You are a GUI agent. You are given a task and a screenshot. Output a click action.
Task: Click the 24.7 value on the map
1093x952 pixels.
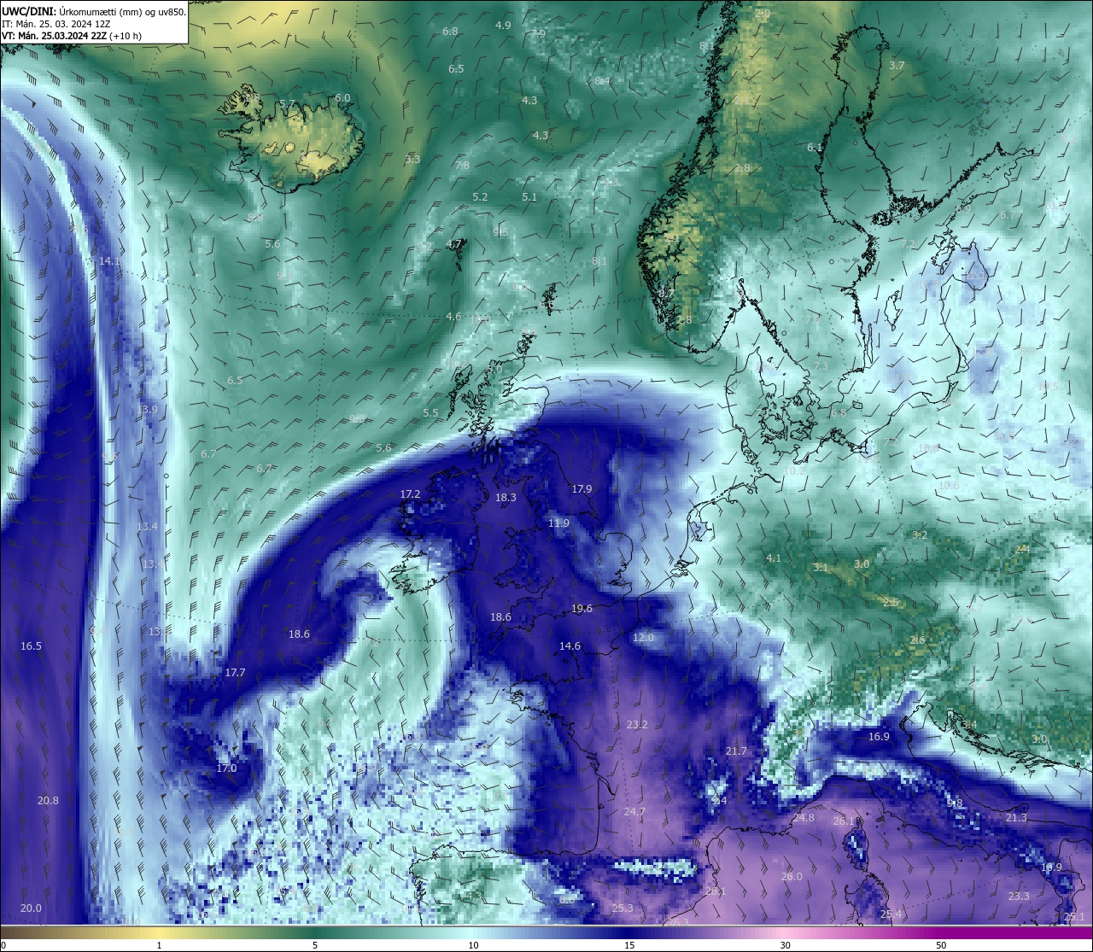[634, 812]
